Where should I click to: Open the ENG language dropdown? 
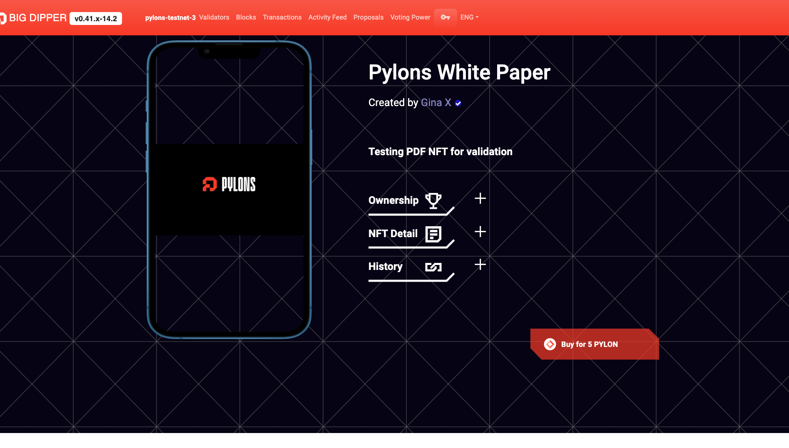point(469,17)
